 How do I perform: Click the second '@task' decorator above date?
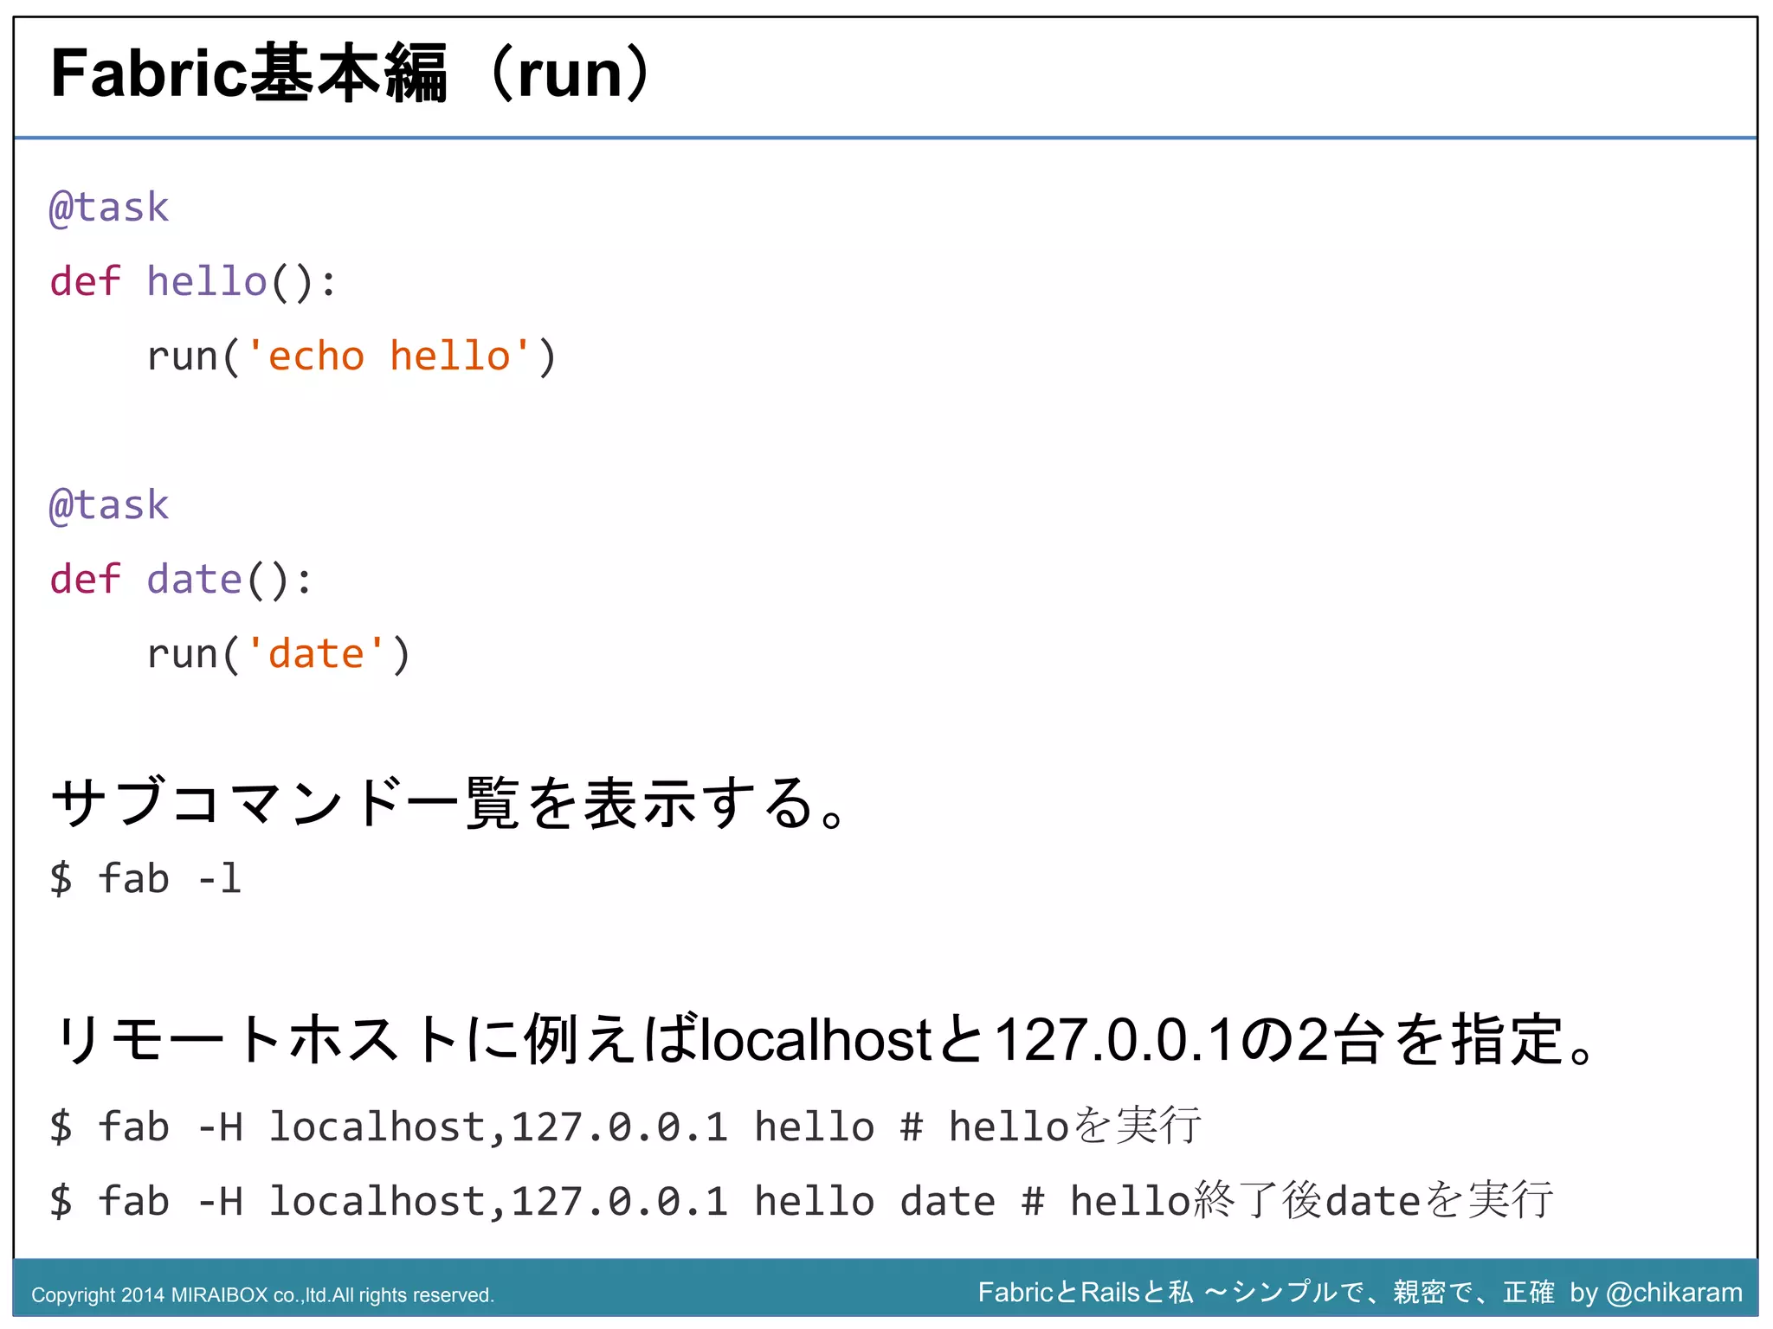(109, 506)
